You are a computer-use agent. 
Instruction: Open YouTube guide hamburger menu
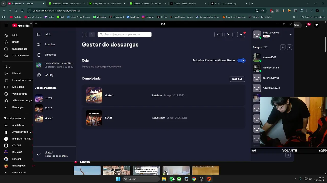(6, 25)
